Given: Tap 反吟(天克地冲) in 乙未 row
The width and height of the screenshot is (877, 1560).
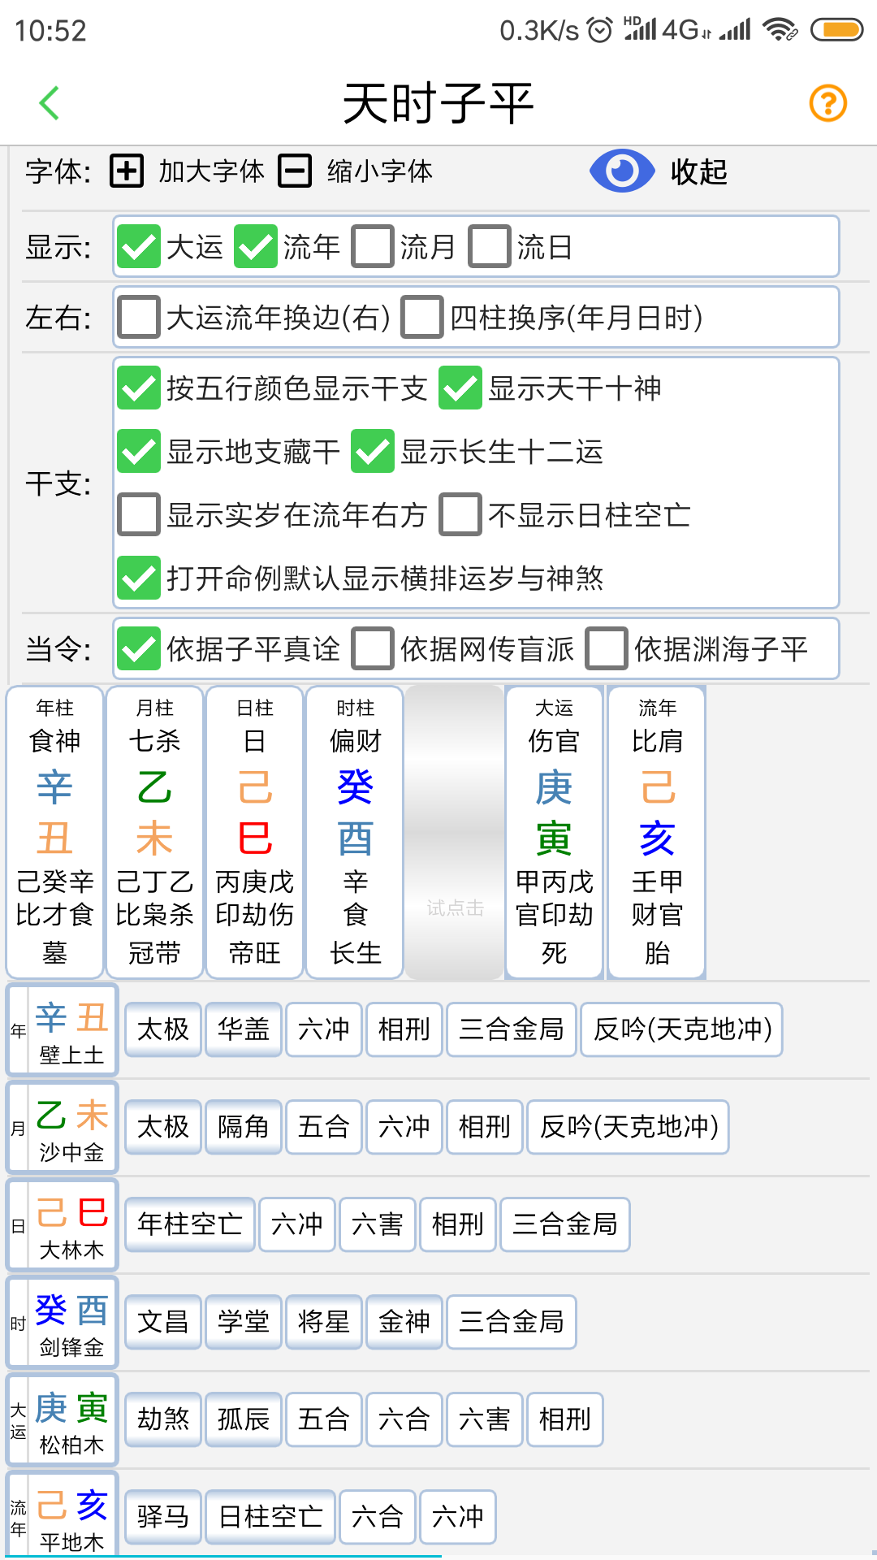Looking at the screenshot, I should coord(629,1127).
